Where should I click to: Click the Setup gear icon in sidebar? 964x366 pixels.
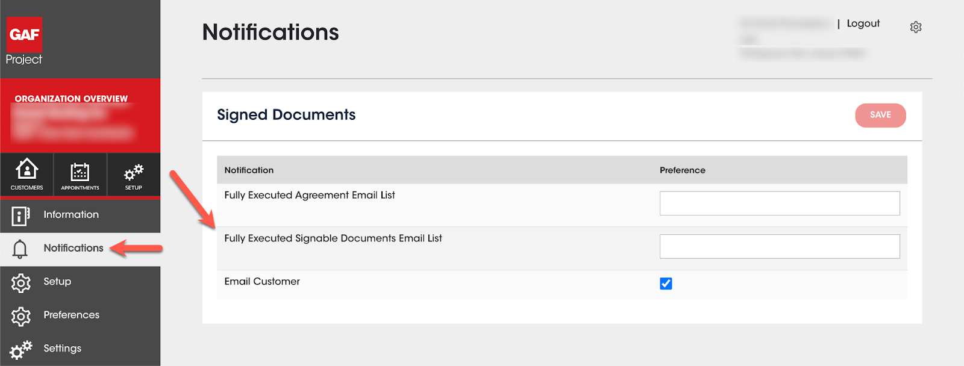pyautogui.click(x=20, y=282)
